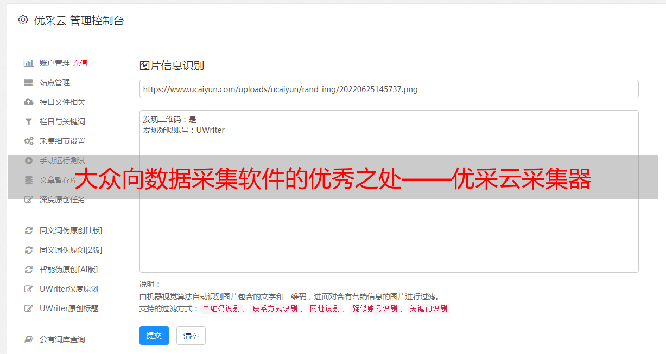Open 接口文件相关 menu item
This screenshot has height=354, width=666.
click(x=62, y=102)
